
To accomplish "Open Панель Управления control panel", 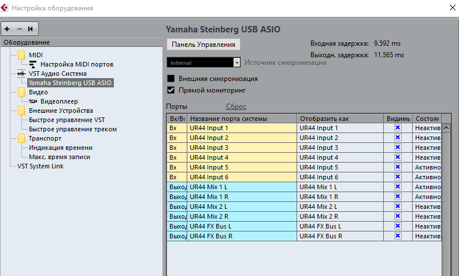I will (x=203, y=45).
